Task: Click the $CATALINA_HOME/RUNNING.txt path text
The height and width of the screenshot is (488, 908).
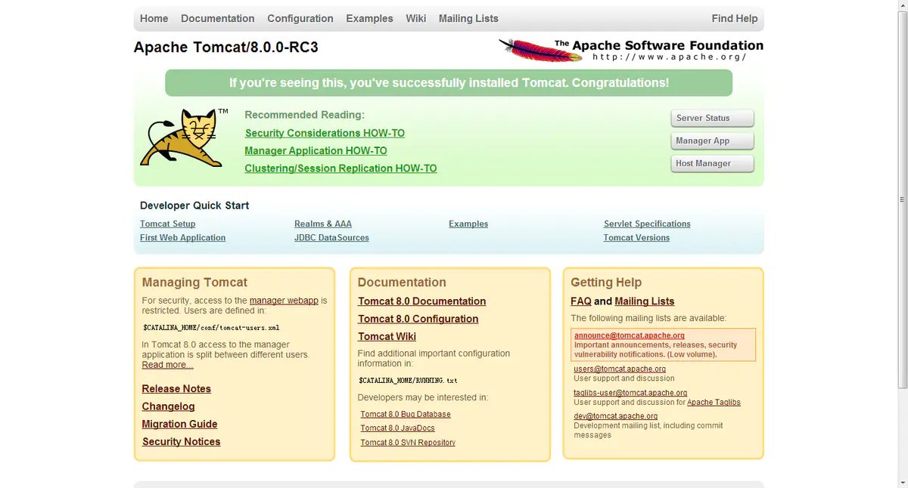Action: (408, 381)
